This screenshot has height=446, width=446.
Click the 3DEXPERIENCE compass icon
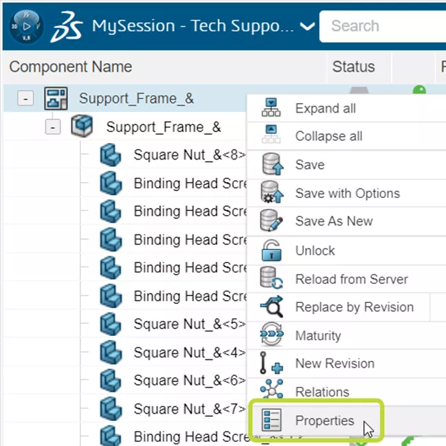coord(25,27)
